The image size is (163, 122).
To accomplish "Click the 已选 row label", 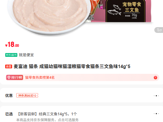I will (x=9, y=114).
